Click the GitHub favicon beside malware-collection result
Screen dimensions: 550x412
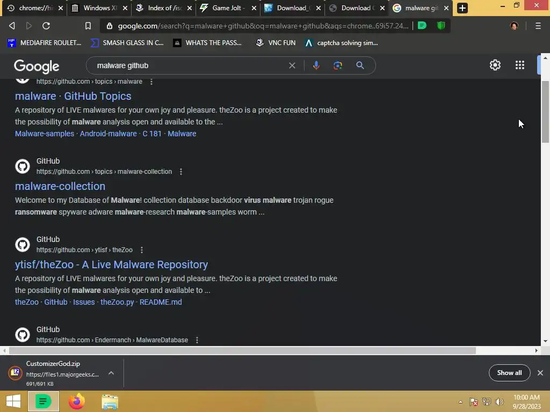[23, 166]
